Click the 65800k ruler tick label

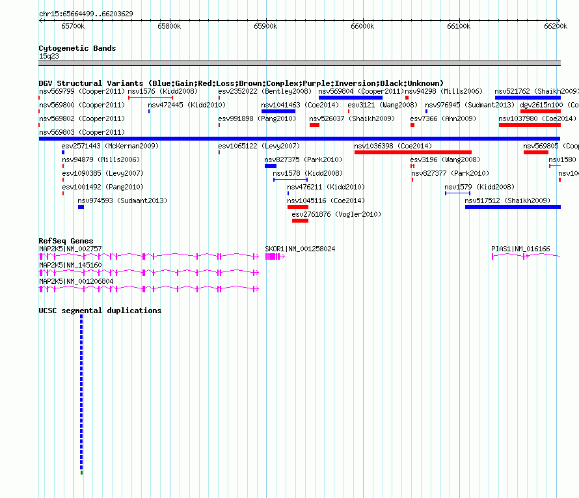click(x=169, y=26)
